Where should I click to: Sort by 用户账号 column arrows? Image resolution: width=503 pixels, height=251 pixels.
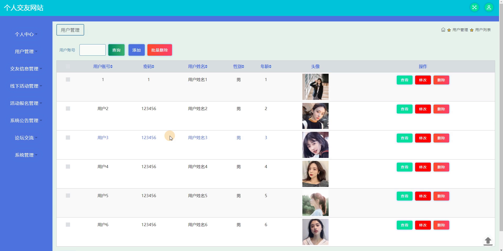111,67
